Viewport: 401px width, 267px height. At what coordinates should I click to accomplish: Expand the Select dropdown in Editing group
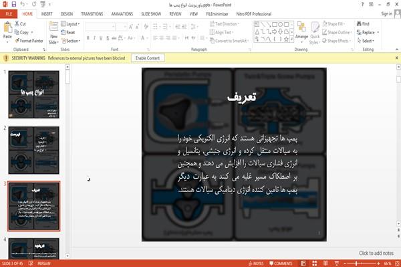pyautogui.click(x=366, y=41)
